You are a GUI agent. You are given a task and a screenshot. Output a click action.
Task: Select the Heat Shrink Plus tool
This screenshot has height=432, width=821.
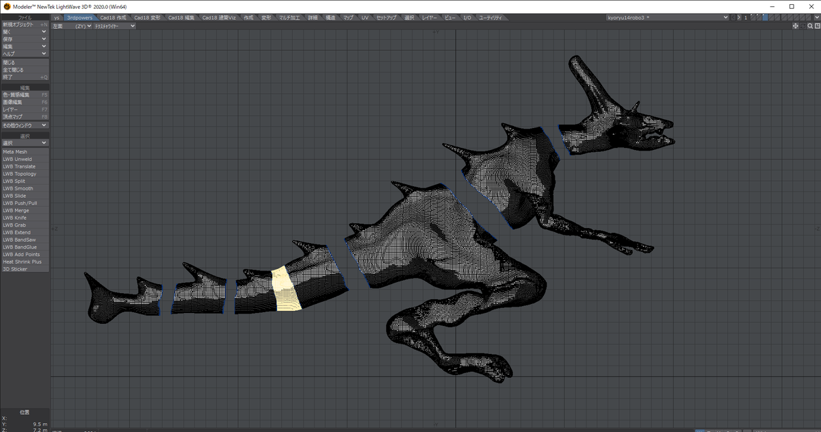point(25,262)
